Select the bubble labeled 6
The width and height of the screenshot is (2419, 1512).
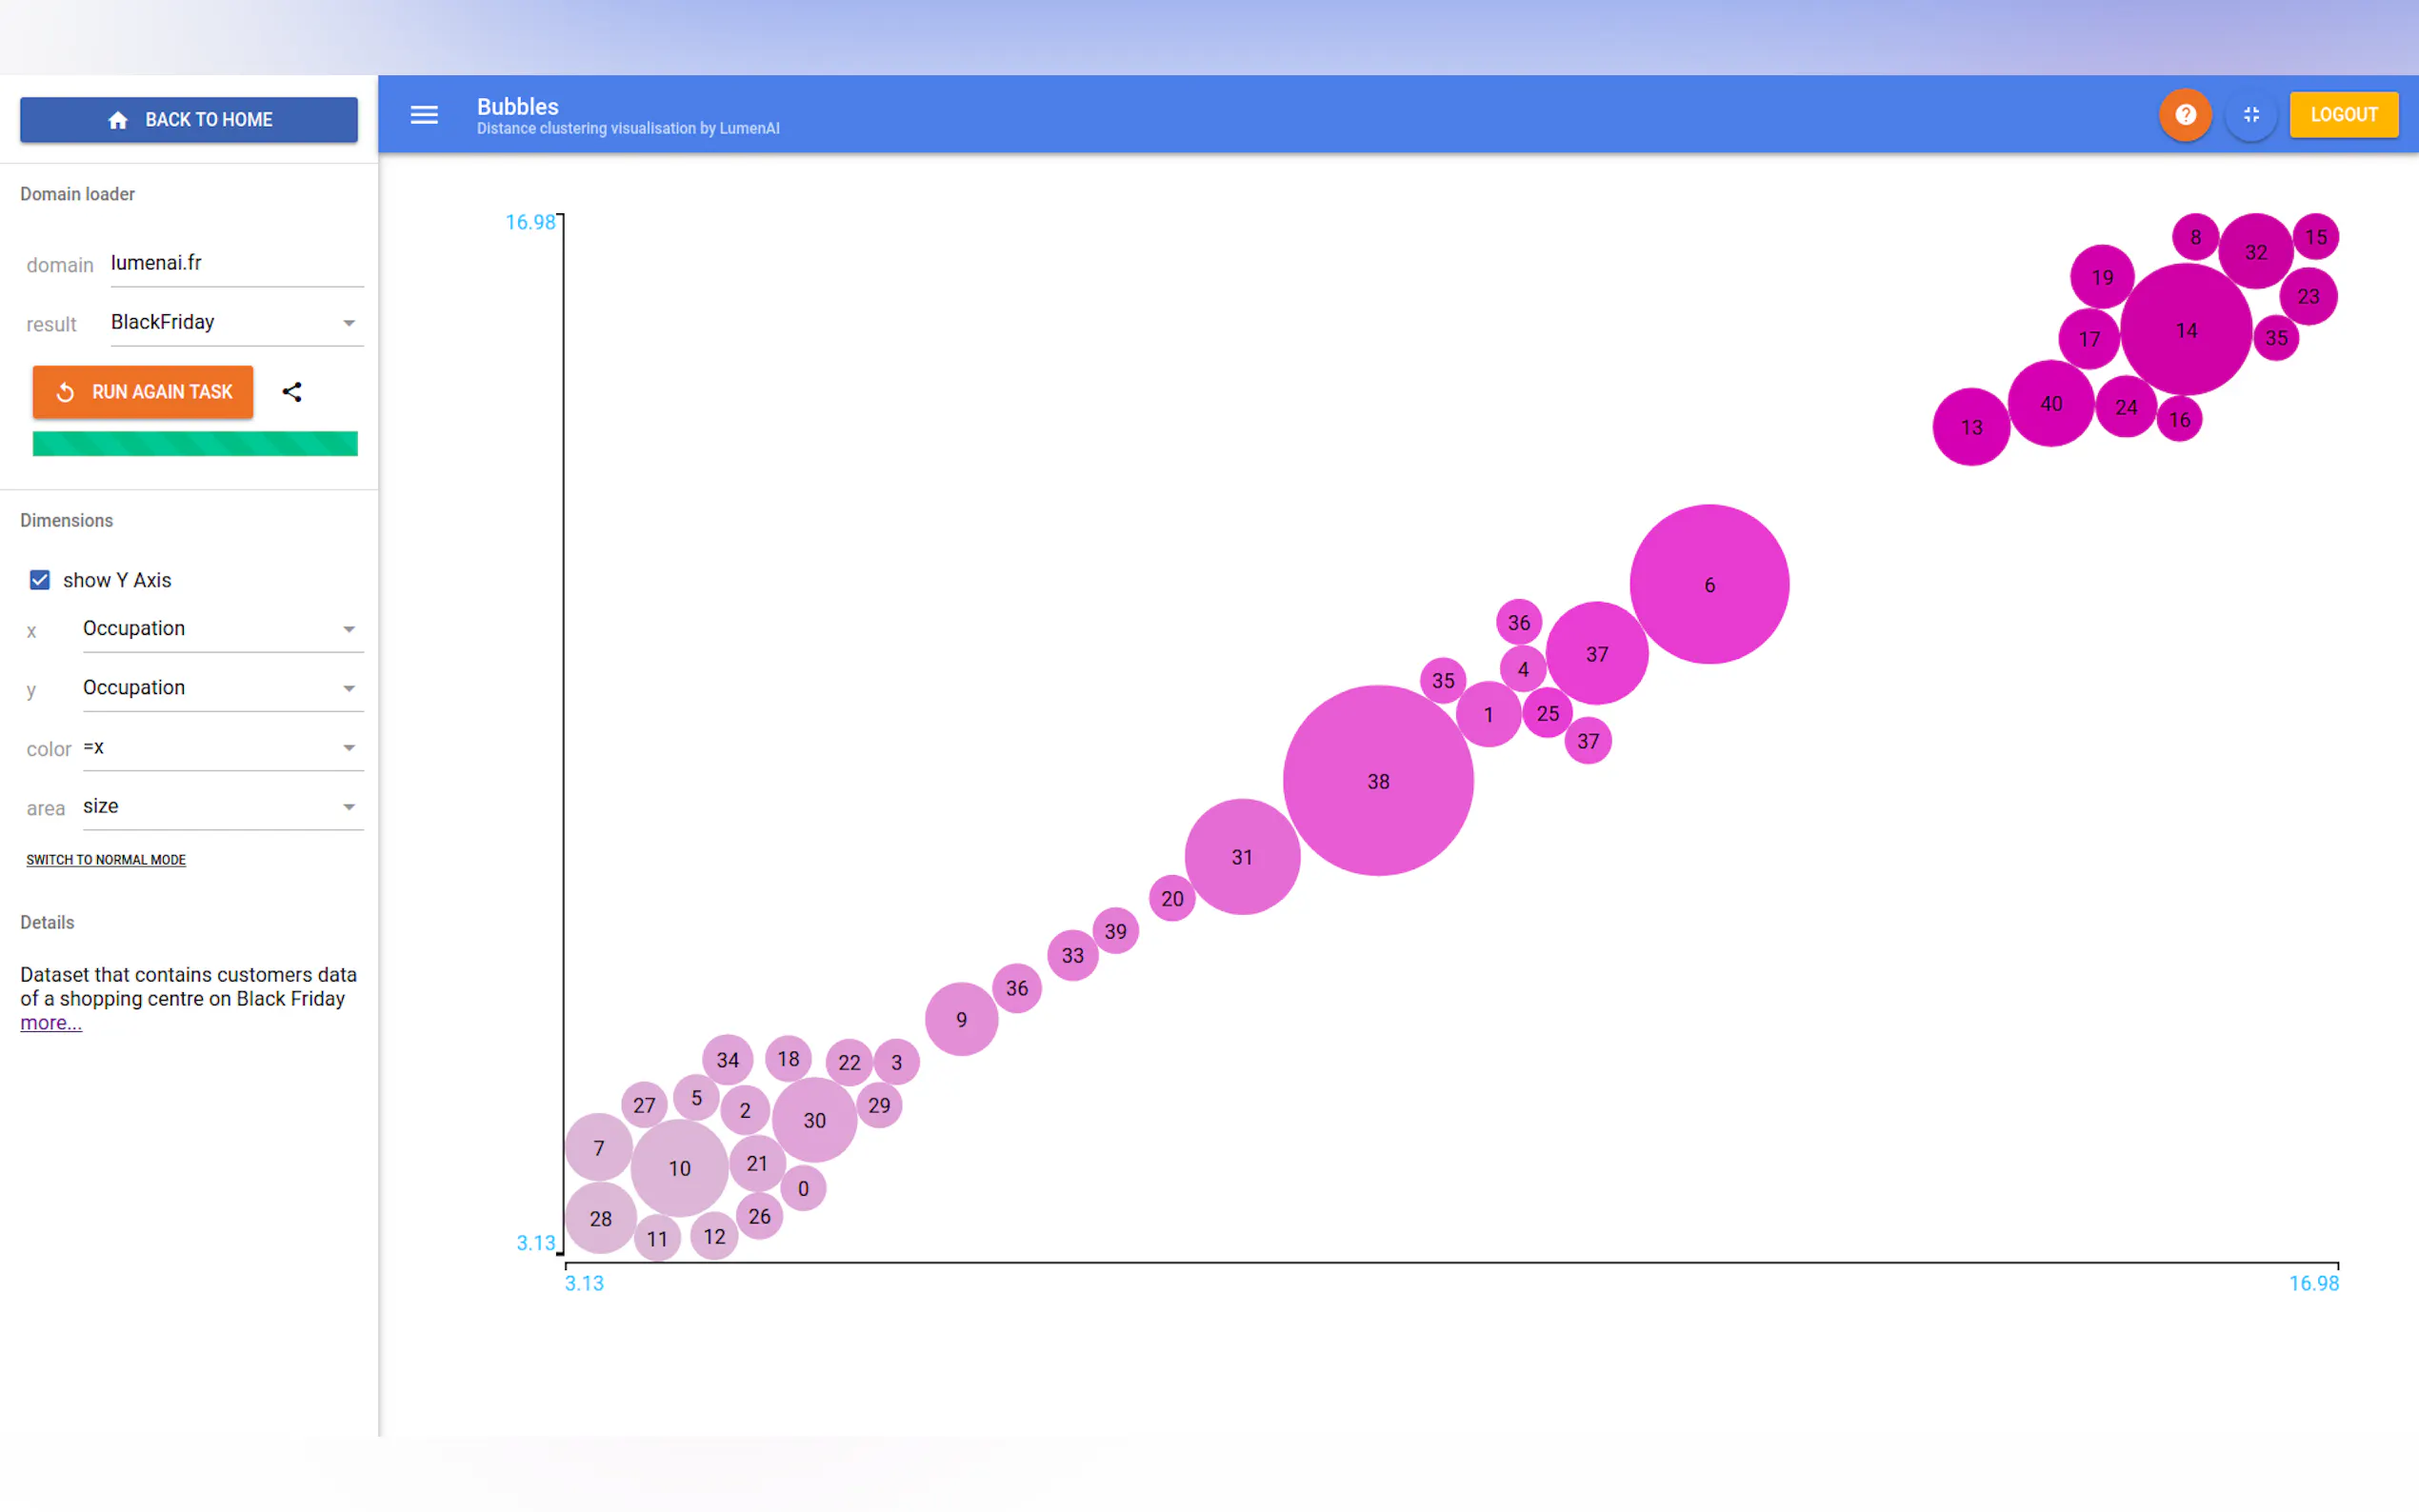click(1709, 585)
